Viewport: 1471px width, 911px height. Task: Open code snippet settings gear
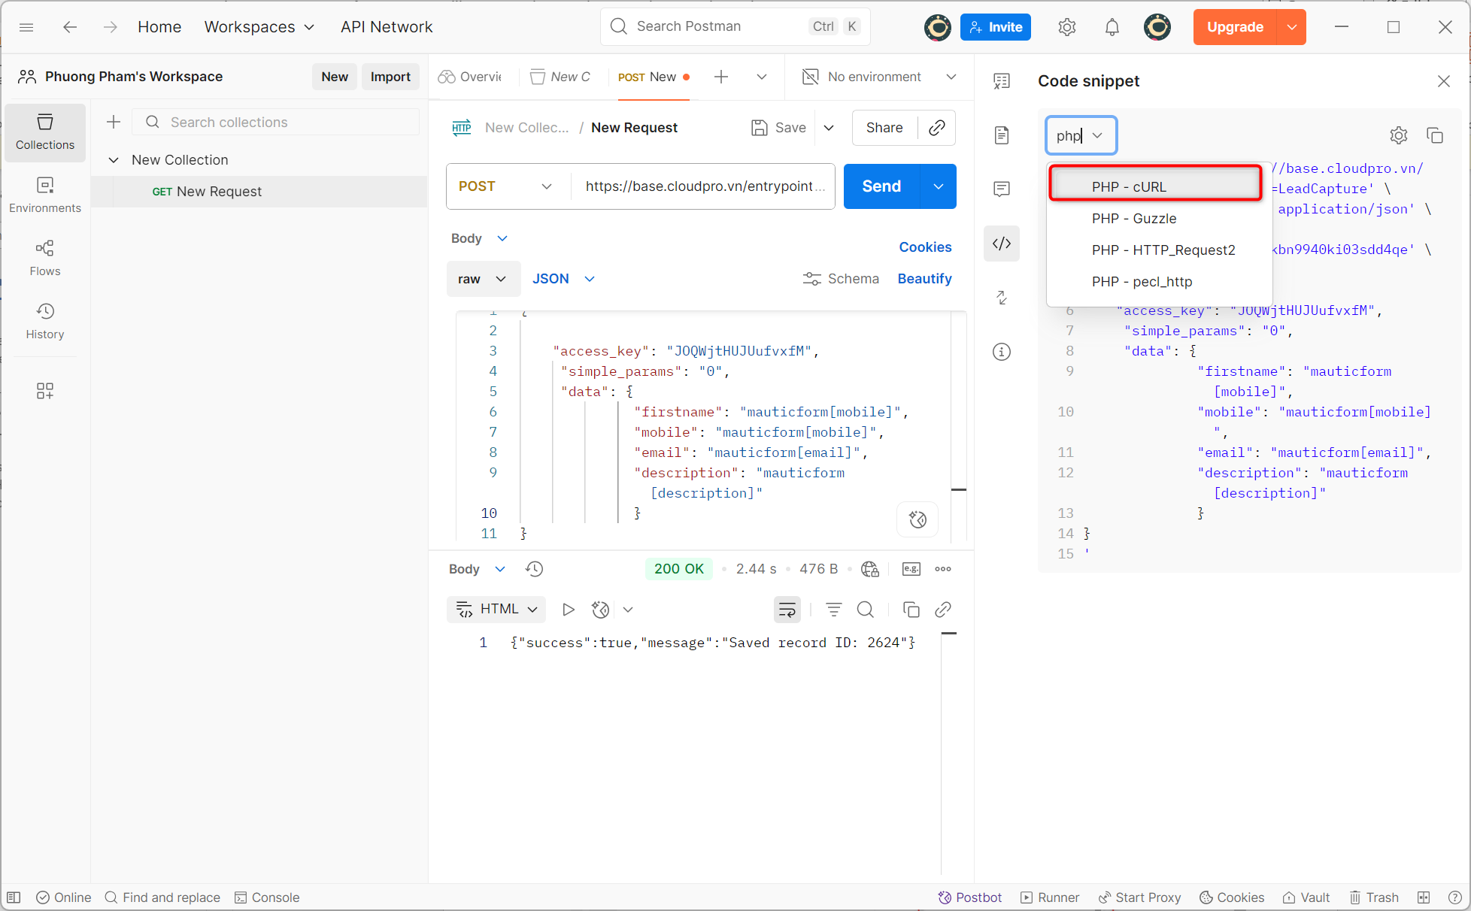[x=1398, y=135]
